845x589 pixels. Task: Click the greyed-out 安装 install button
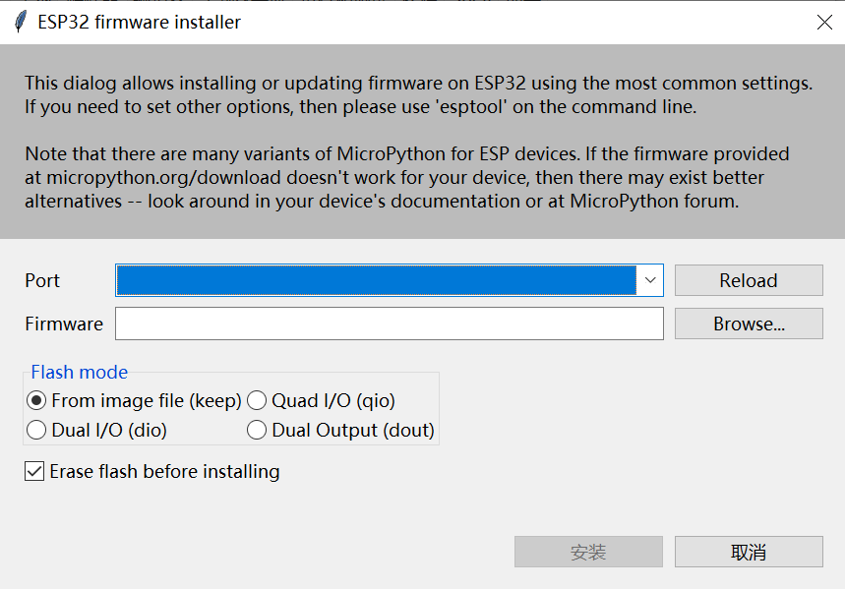coord(588,552)
